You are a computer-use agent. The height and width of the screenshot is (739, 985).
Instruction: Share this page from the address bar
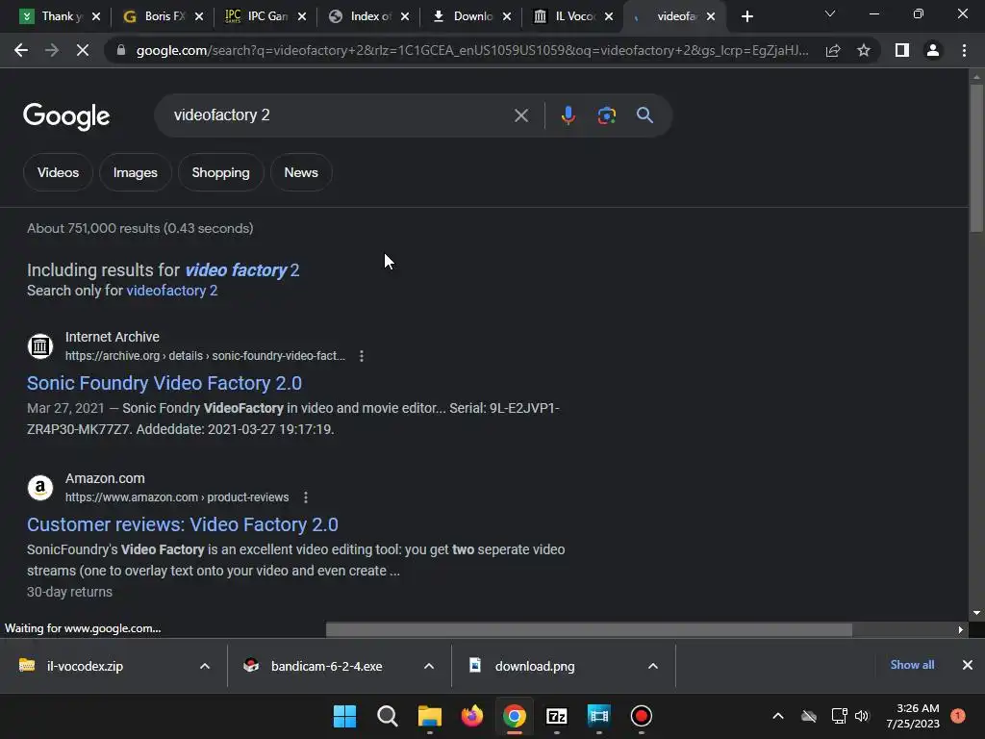833,50
